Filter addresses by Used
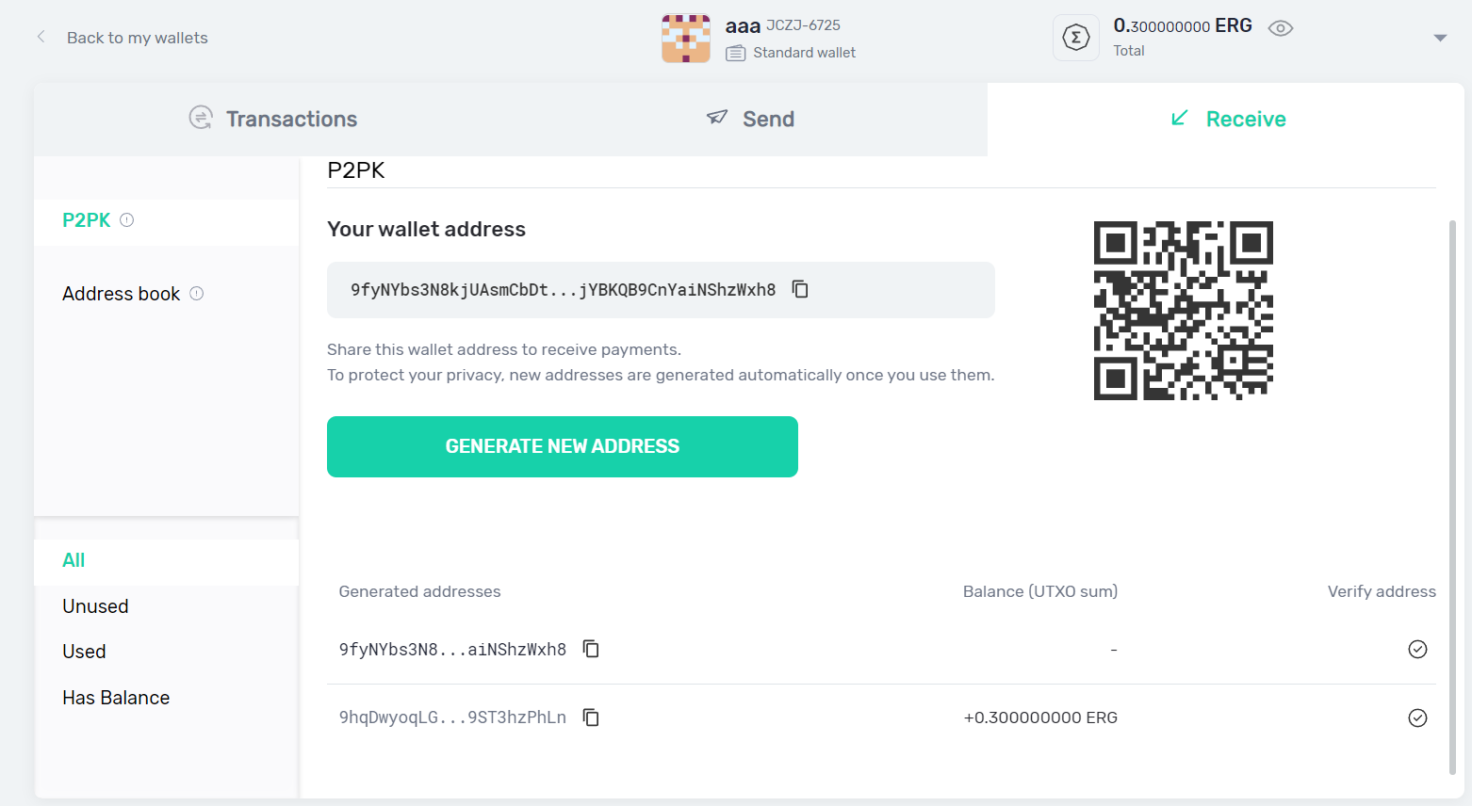Screen dimensions: 1472x806 84,652
